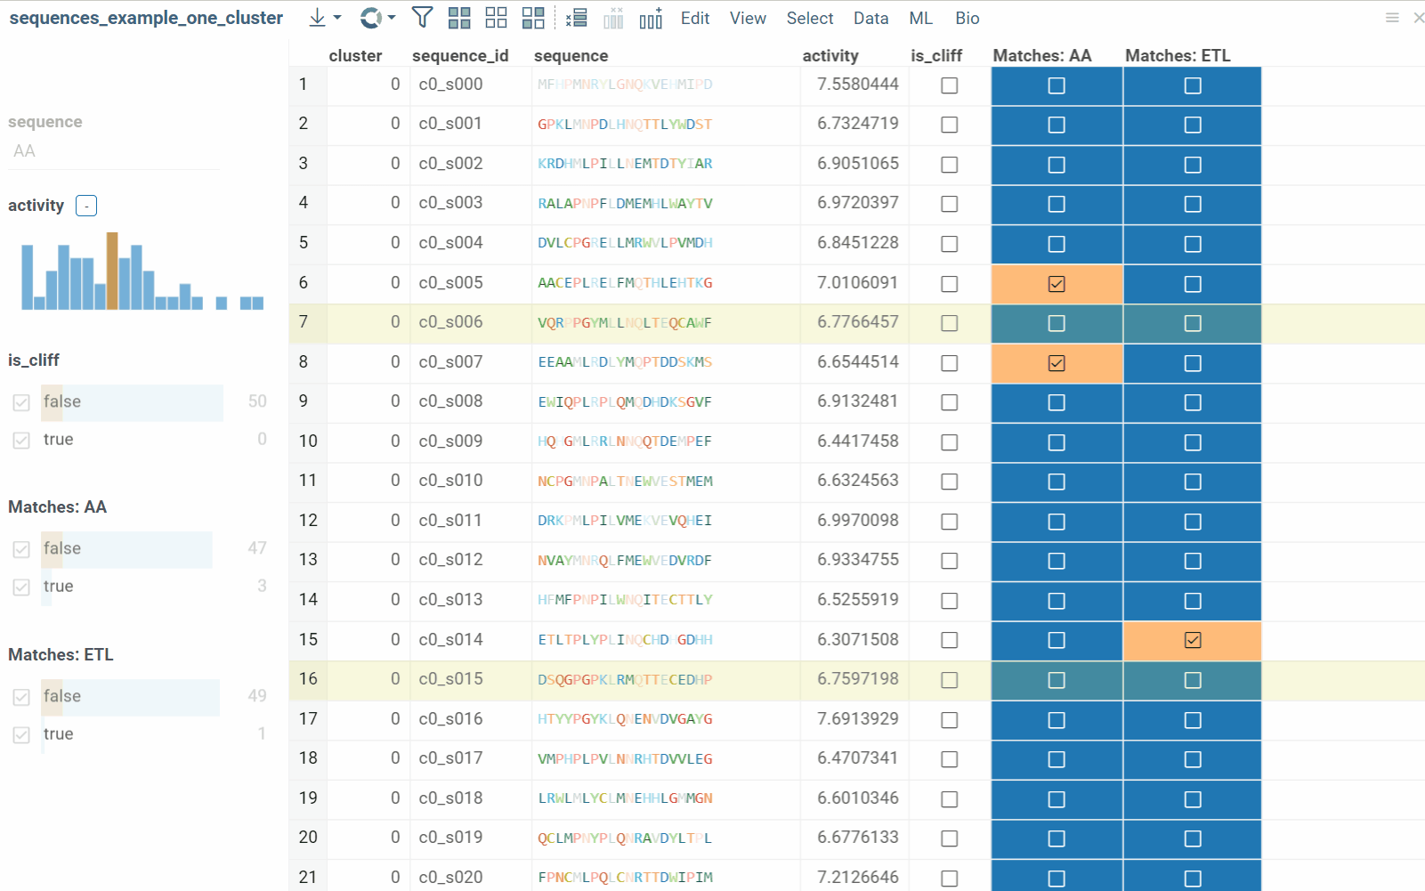Screen dimensions: 1425x891
Task: Open the ML menu
Action: coord(920,17)
